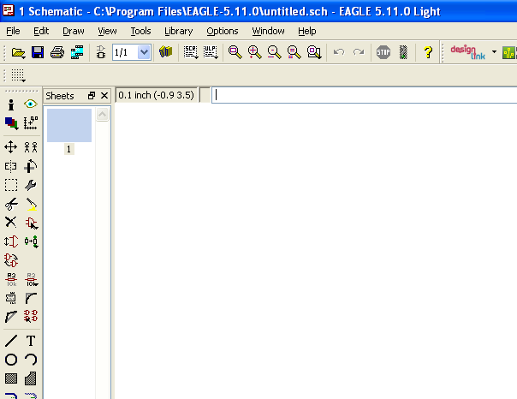This screenshot has width=517, height=399.
Task: Launch the CAM processor icon
Action: 77,52
